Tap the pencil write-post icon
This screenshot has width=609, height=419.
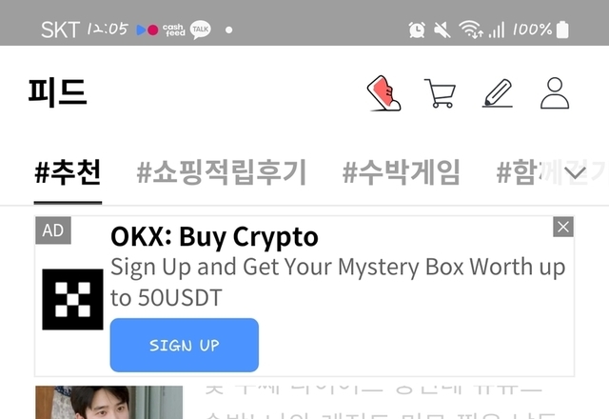coord(498,93)
